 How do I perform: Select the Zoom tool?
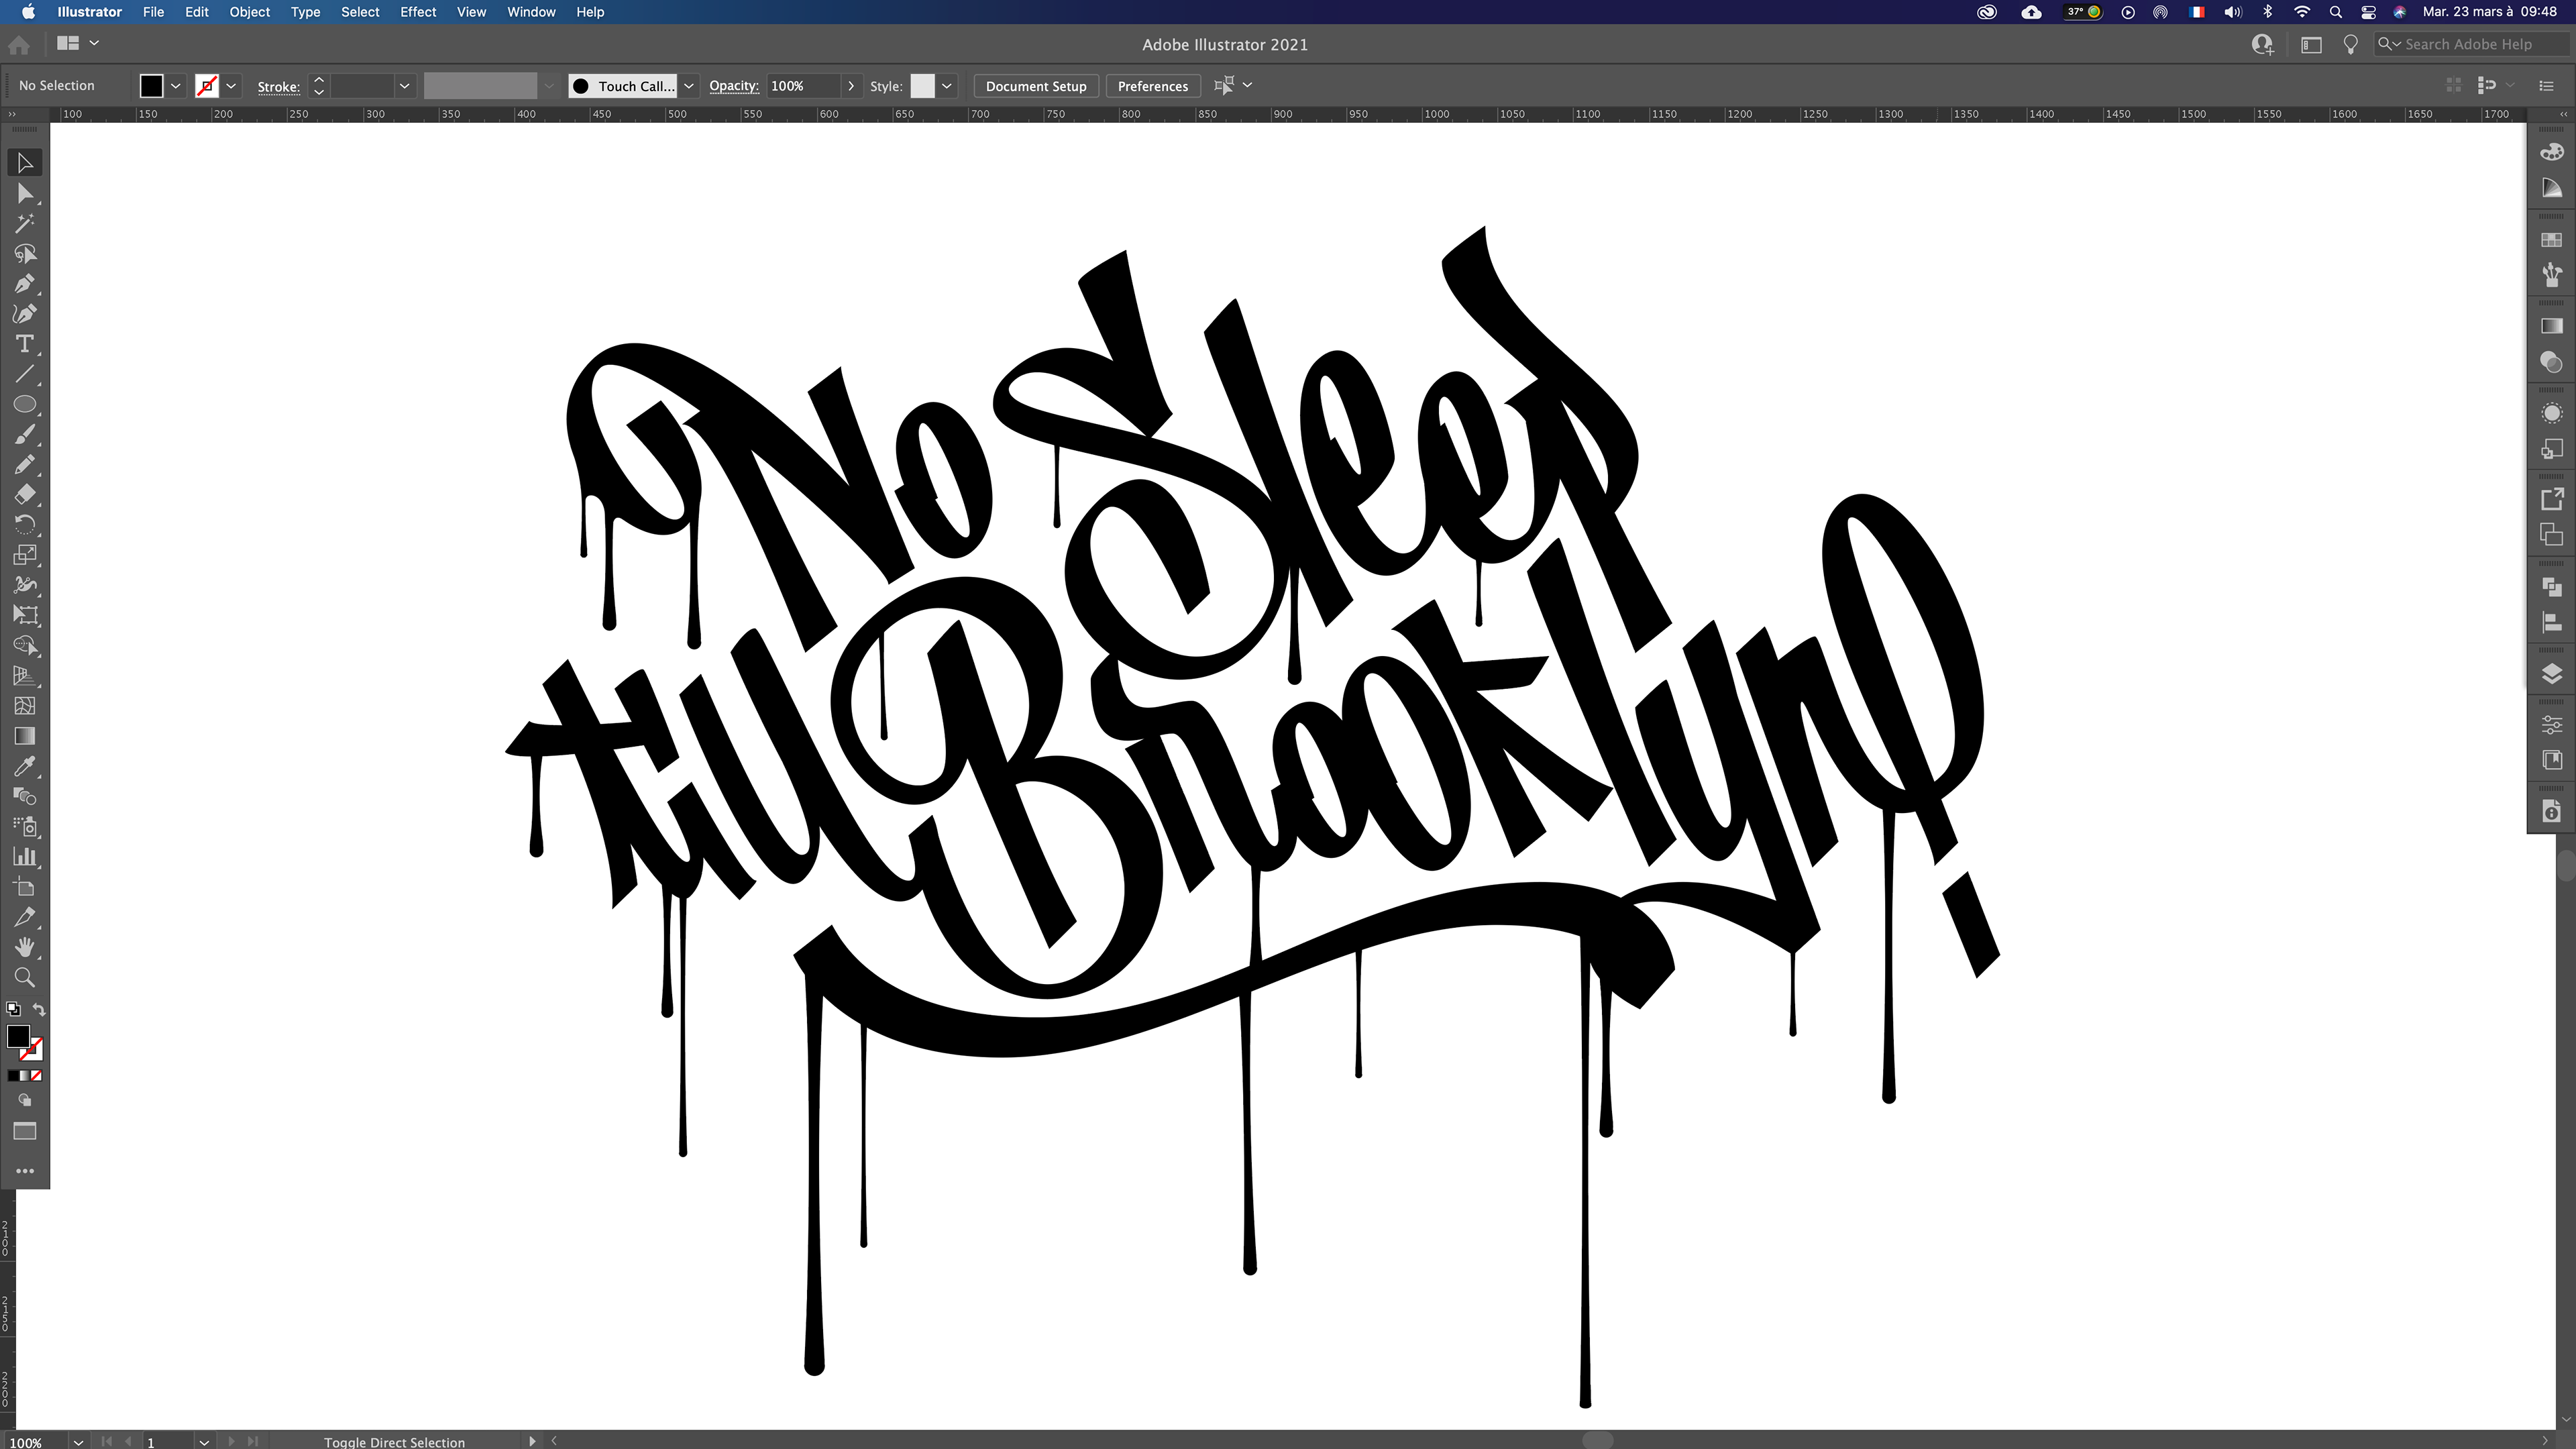(x=25, y=977)
